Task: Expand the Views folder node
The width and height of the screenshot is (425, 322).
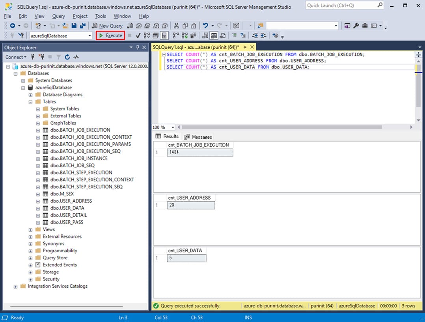Action: coord(31,229)
